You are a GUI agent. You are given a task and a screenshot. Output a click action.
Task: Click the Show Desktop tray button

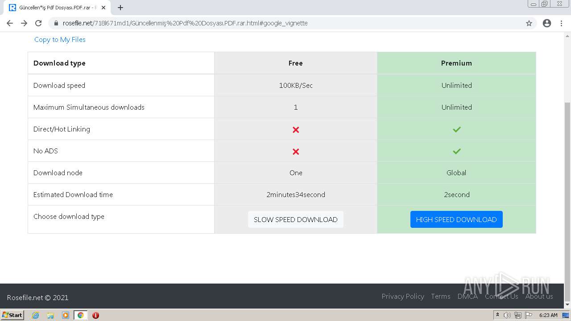566,315
